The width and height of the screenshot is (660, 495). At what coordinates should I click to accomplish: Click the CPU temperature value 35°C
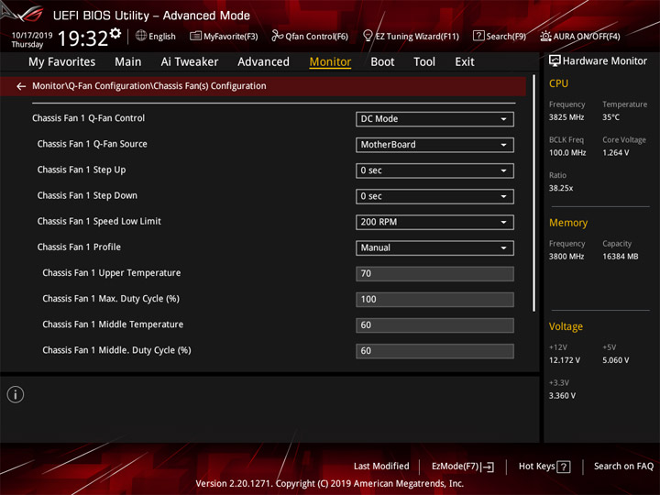click(x=610, y=117)
